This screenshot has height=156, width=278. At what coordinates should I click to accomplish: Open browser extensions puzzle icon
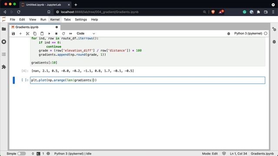[258, 12]
